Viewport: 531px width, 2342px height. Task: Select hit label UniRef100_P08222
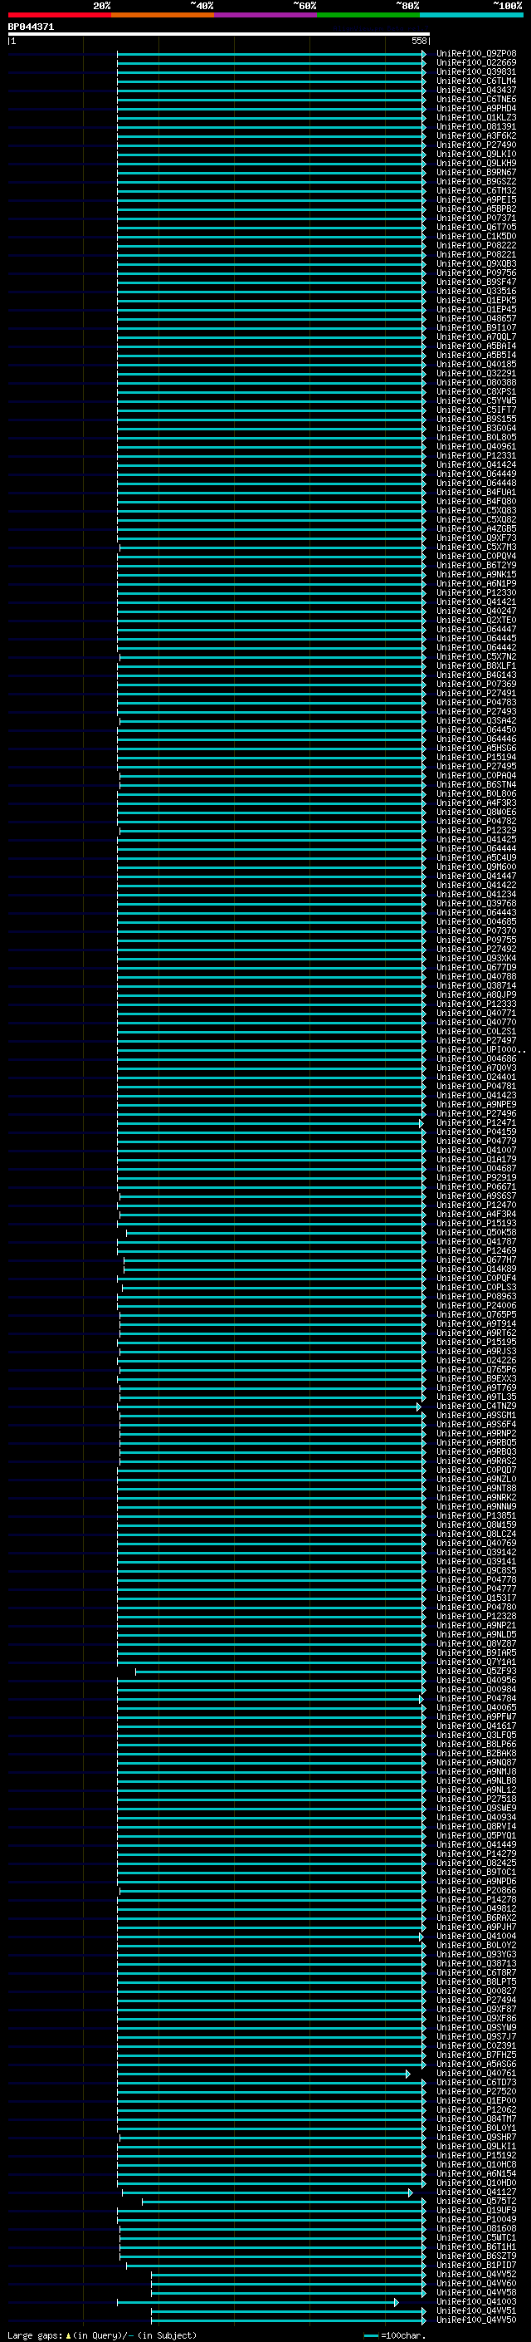point(475,245)
